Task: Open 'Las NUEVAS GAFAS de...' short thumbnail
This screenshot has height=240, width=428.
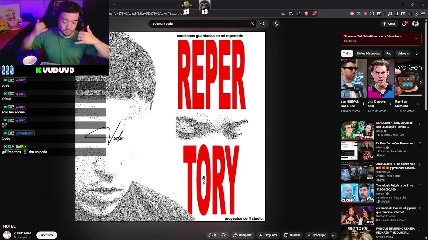Action: [354, 78]
